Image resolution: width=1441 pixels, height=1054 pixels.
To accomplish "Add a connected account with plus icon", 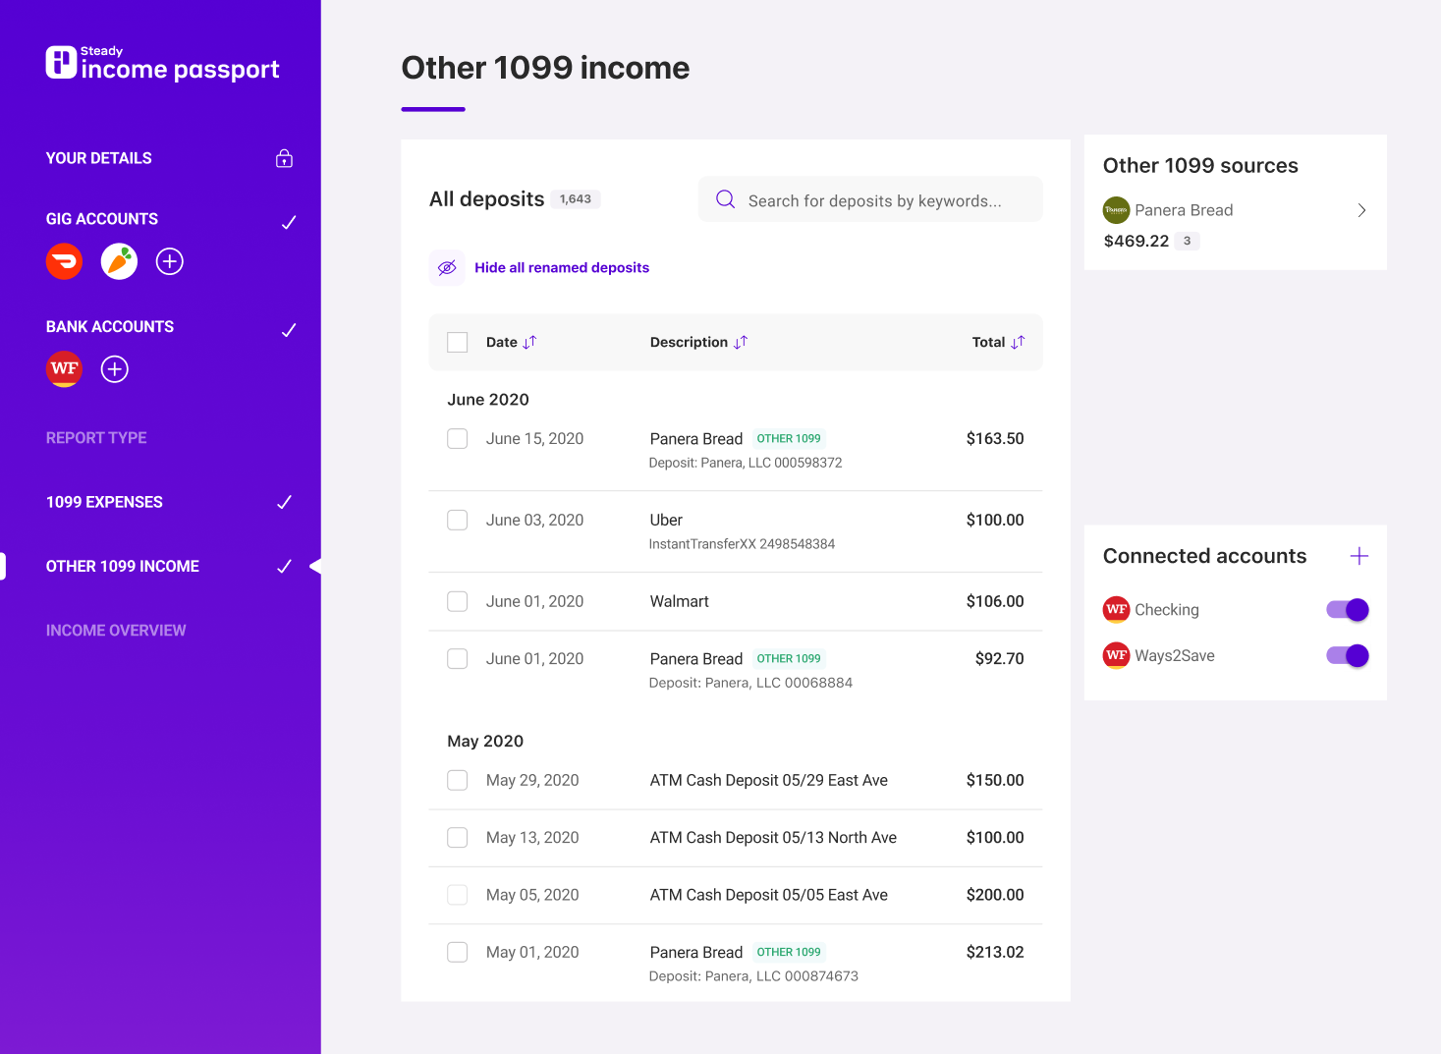I will coord(1359,556).
